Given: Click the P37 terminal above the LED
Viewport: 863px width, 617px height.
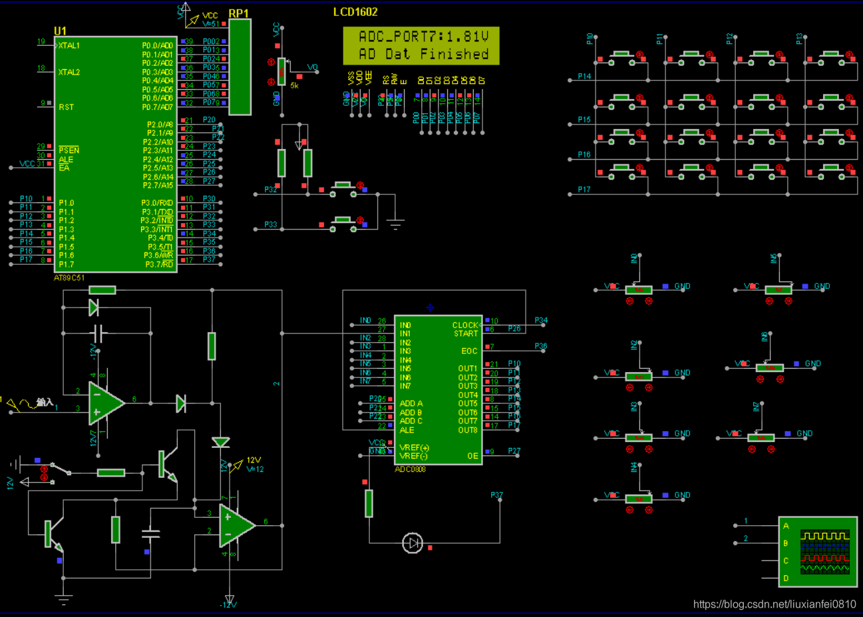Looking at the screenshot, I should click(497, 495).
